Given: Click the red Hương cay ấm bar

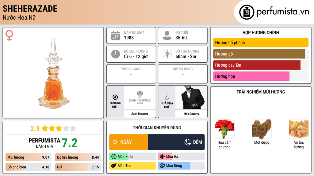Looking at the screenshot, I should coord(257,65).
